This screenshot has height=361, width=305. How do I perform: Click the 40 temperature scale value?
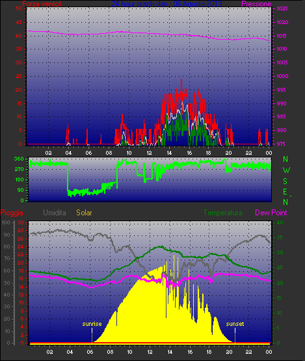pyautogui.click(x=280, y=222)
